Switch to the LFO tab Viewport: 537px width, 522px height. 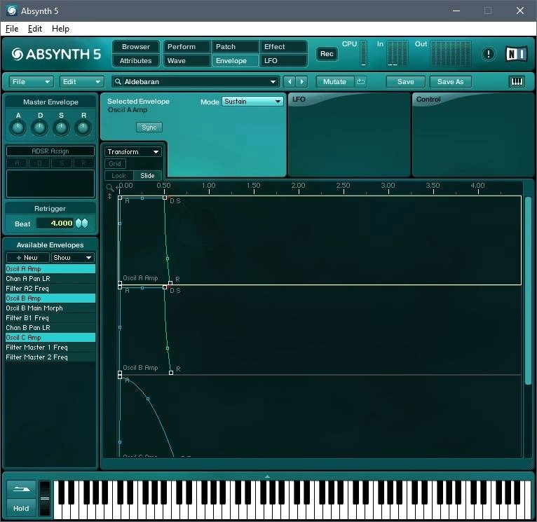click(283, 60)
